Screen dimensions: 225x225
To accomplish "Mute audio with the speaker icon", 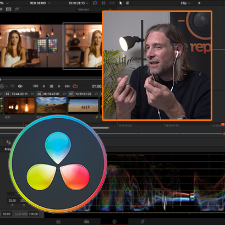I will pos(20,86).
